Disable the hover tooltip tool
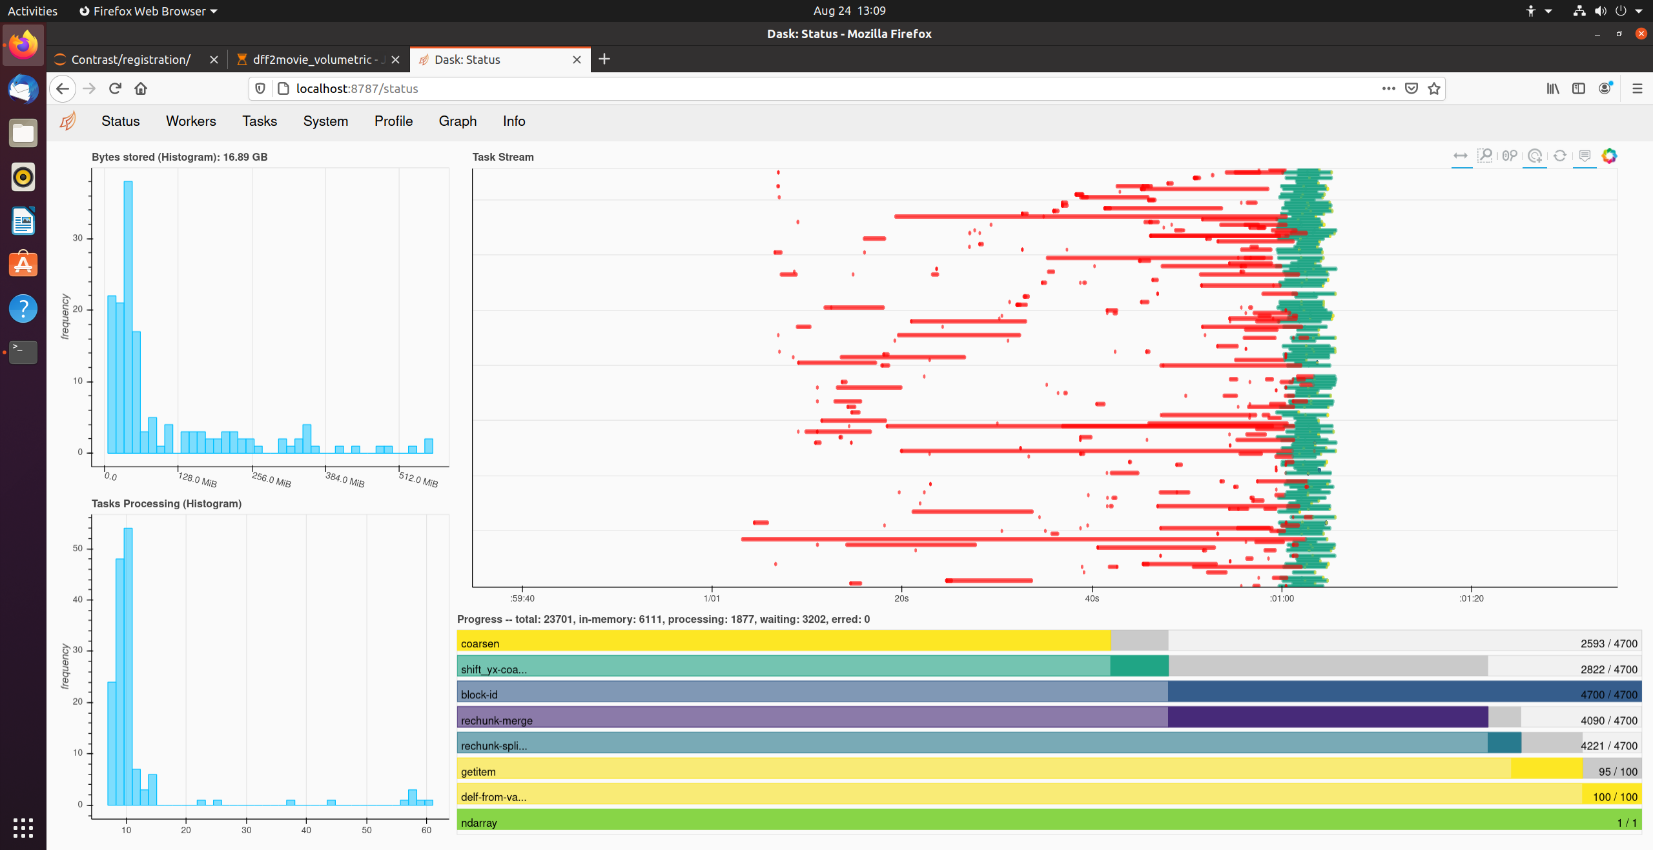 coord(1584,156)
